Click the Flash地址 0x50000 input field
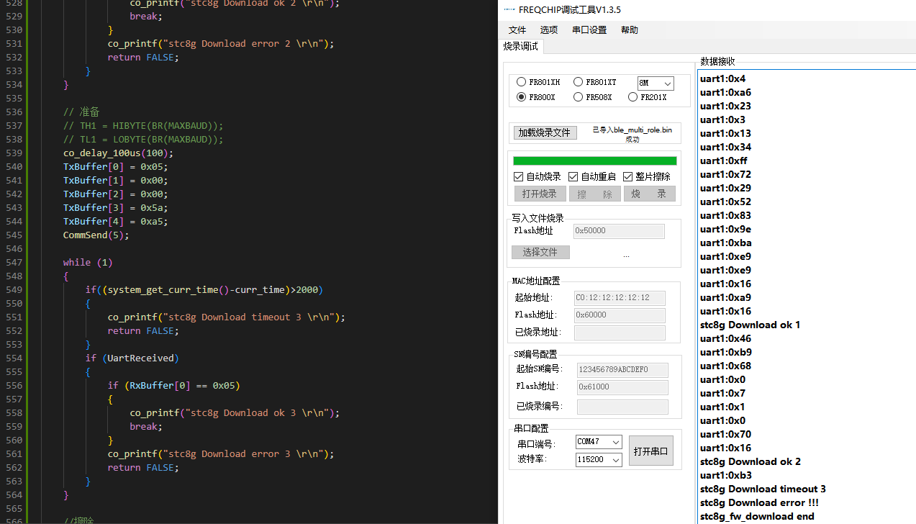 tap(619, 231)
